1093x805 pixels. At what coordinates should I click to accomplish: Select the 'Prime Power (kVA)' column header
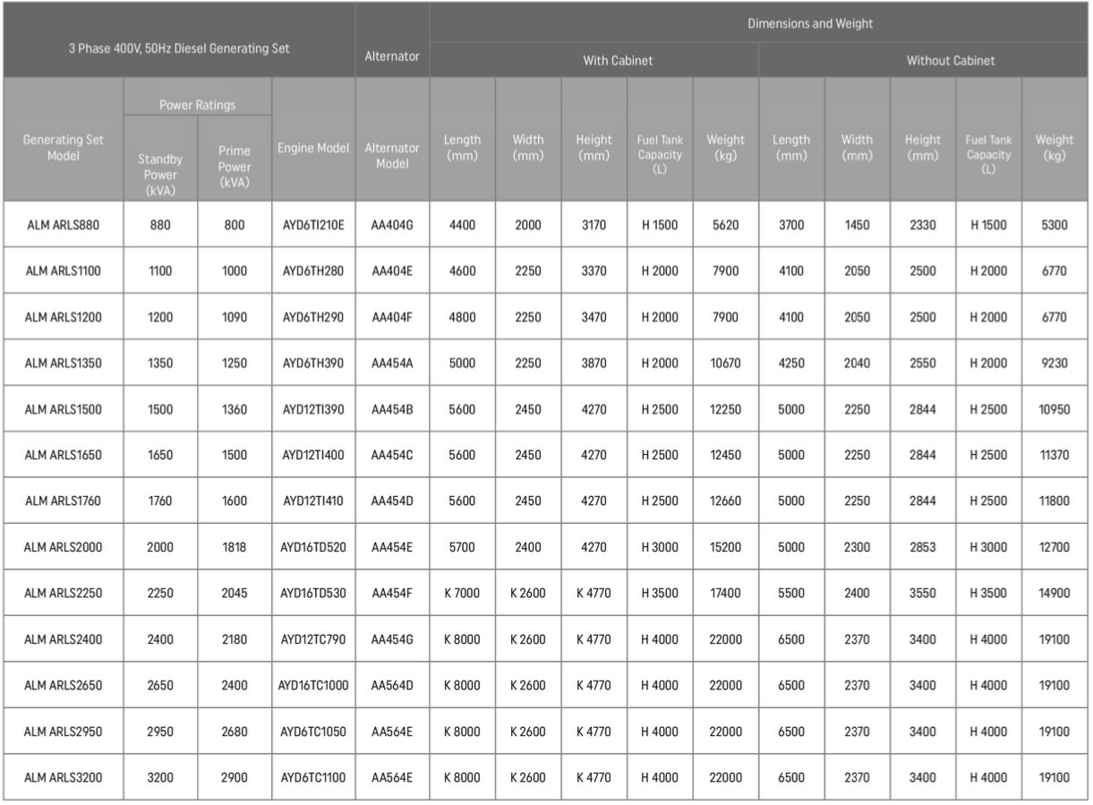(235, 167)
